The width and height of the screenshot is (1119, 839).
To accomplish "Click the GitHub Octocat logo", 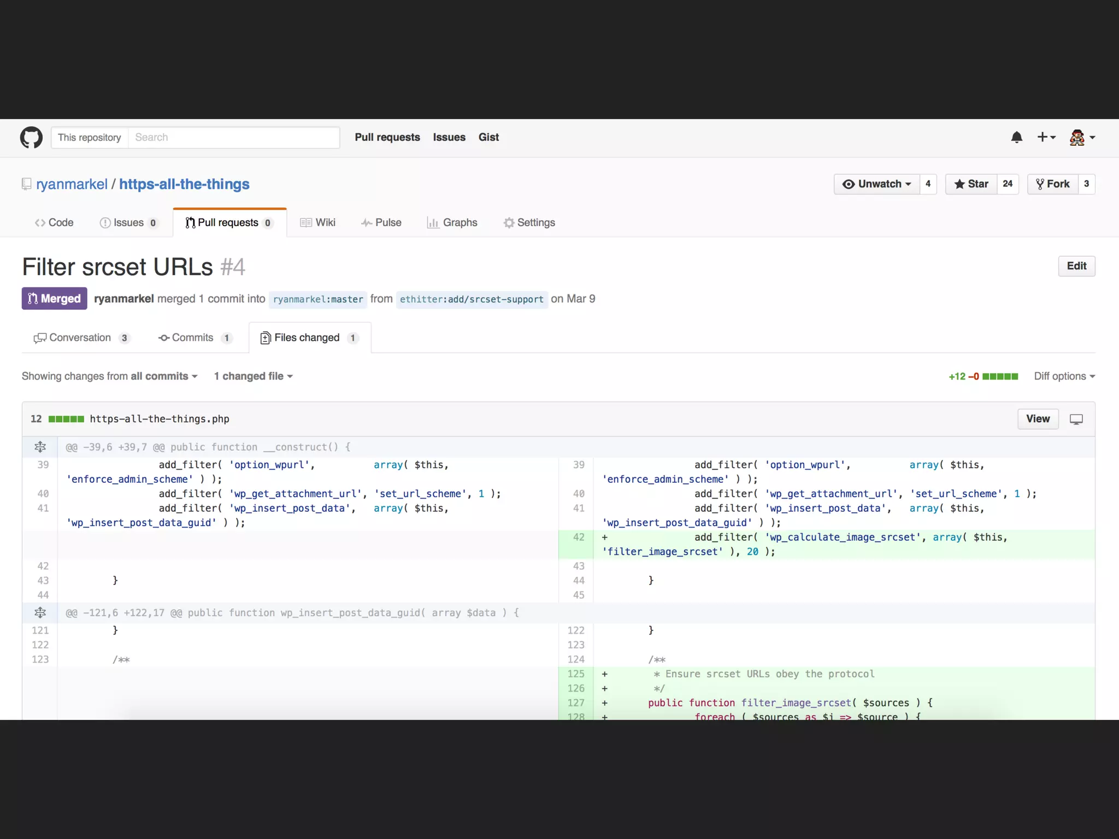I will coord(31,138).
